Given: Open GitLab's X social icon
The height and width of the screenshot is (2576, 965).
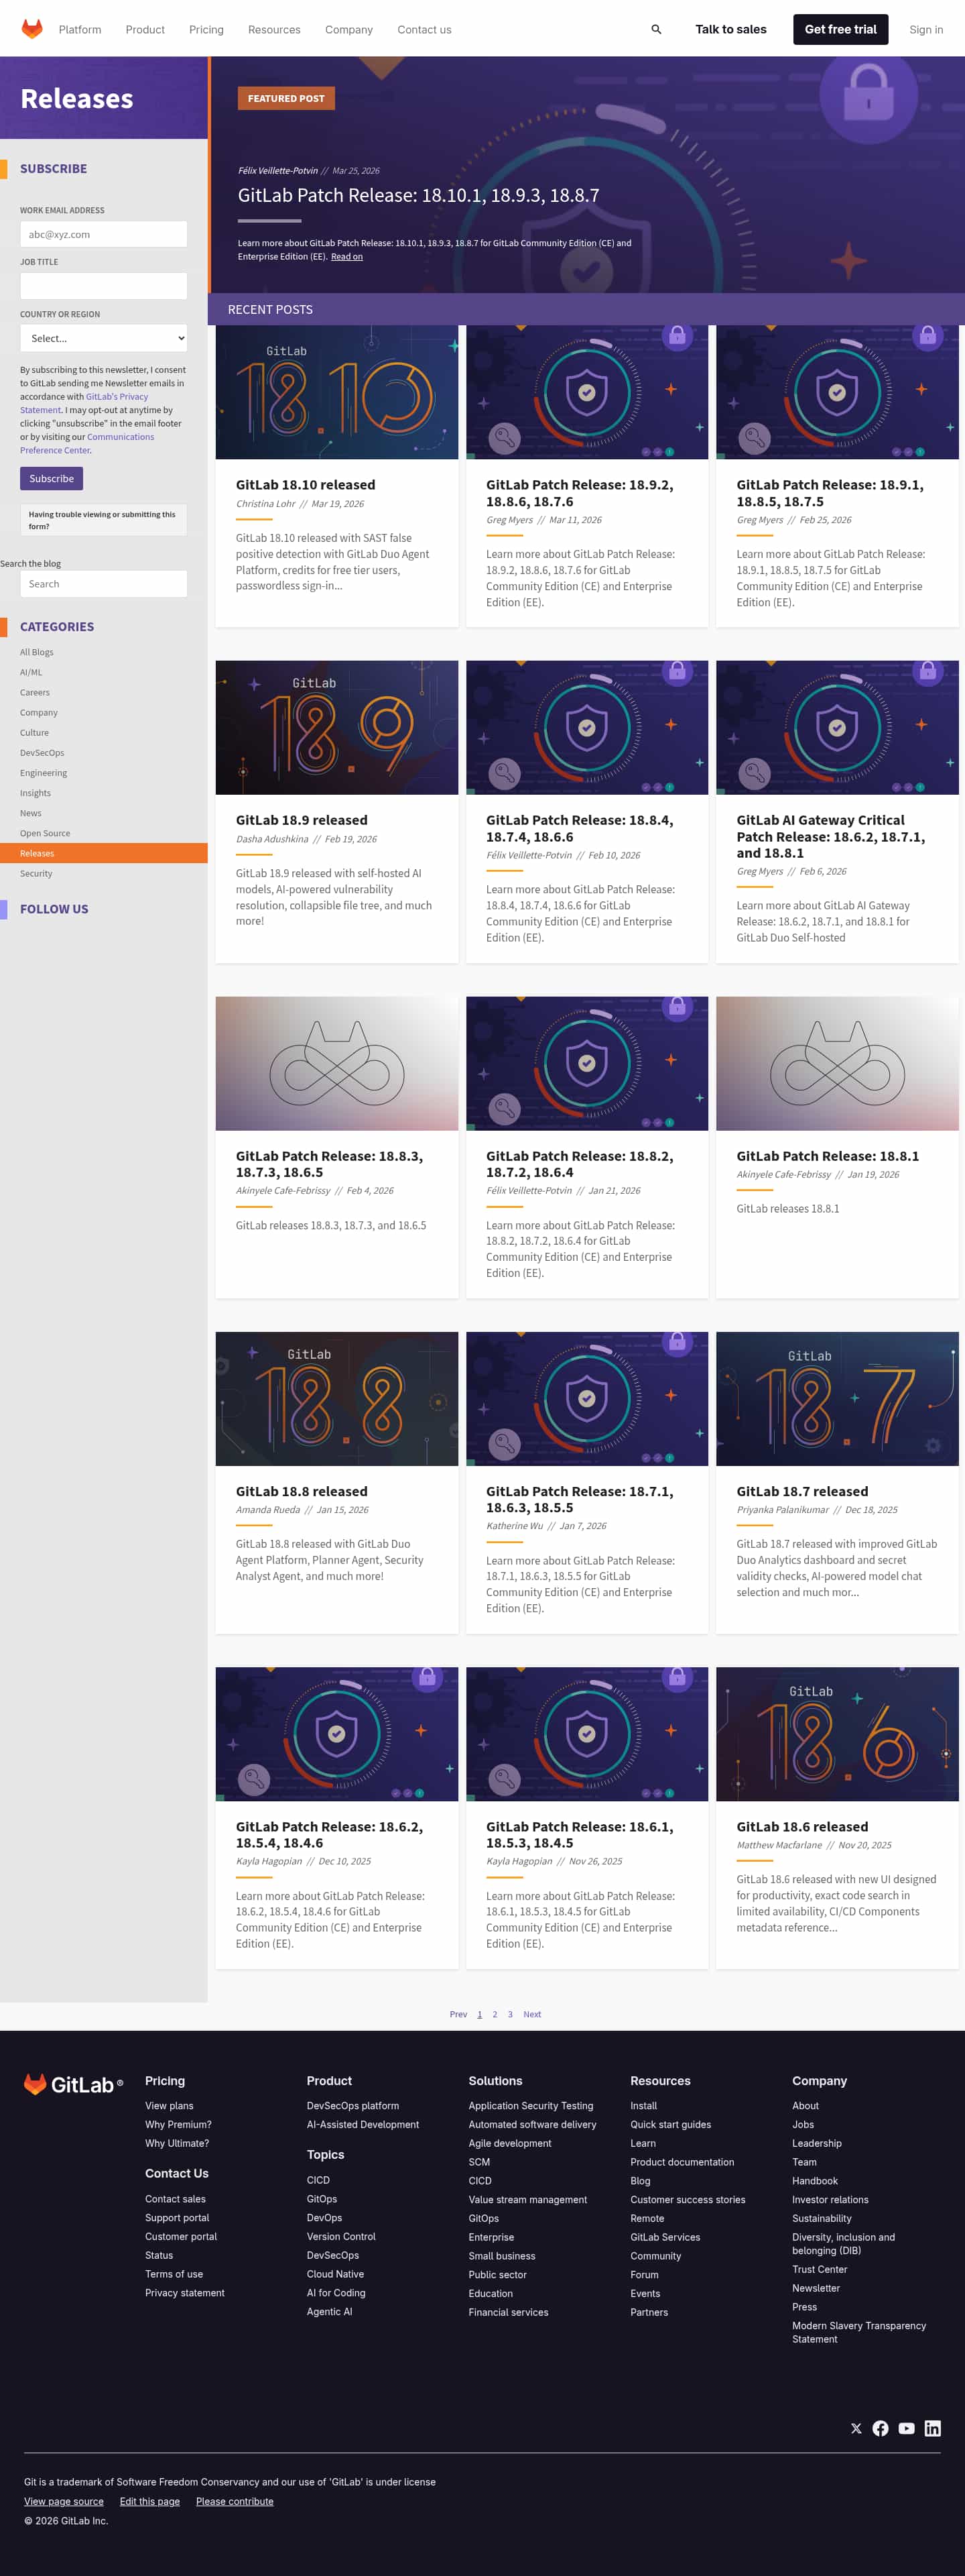Looking at the screenshot, I should 856,2428.
